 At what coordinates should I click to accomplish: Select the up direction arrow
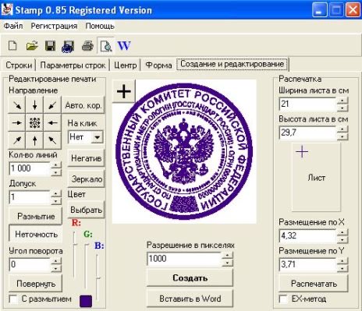point(34,140)
